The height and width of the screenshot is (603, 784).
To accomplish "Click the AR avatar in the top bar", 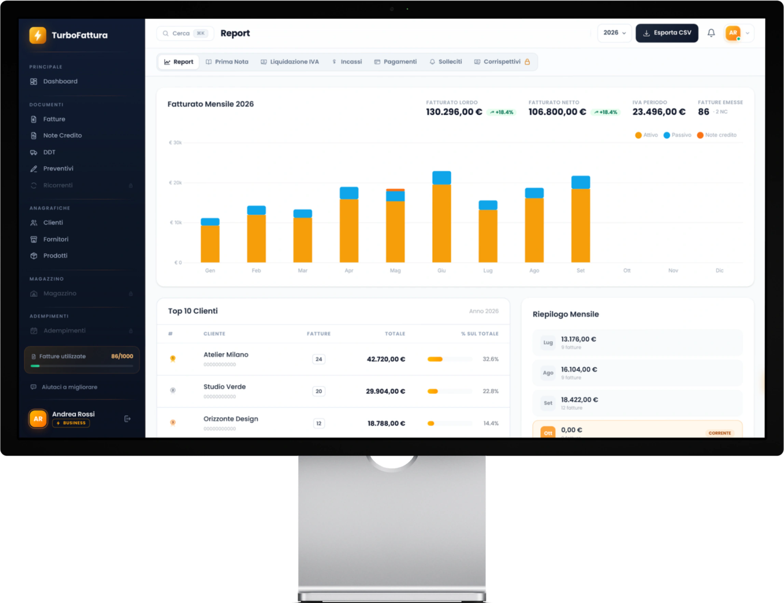I will point(733,33).
